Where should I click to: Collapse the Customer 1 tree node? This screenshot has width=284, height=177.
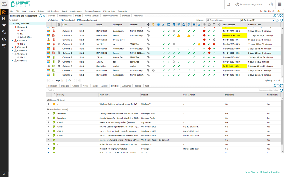point(13,27)
